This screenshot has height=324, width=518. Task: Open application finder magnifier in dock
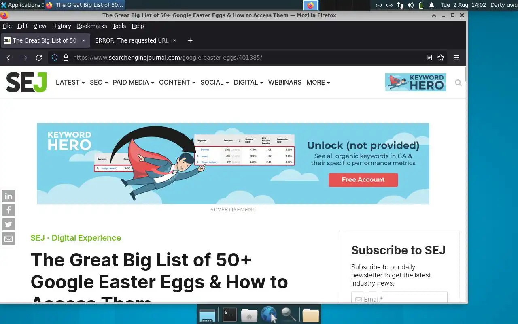(288, 314)
